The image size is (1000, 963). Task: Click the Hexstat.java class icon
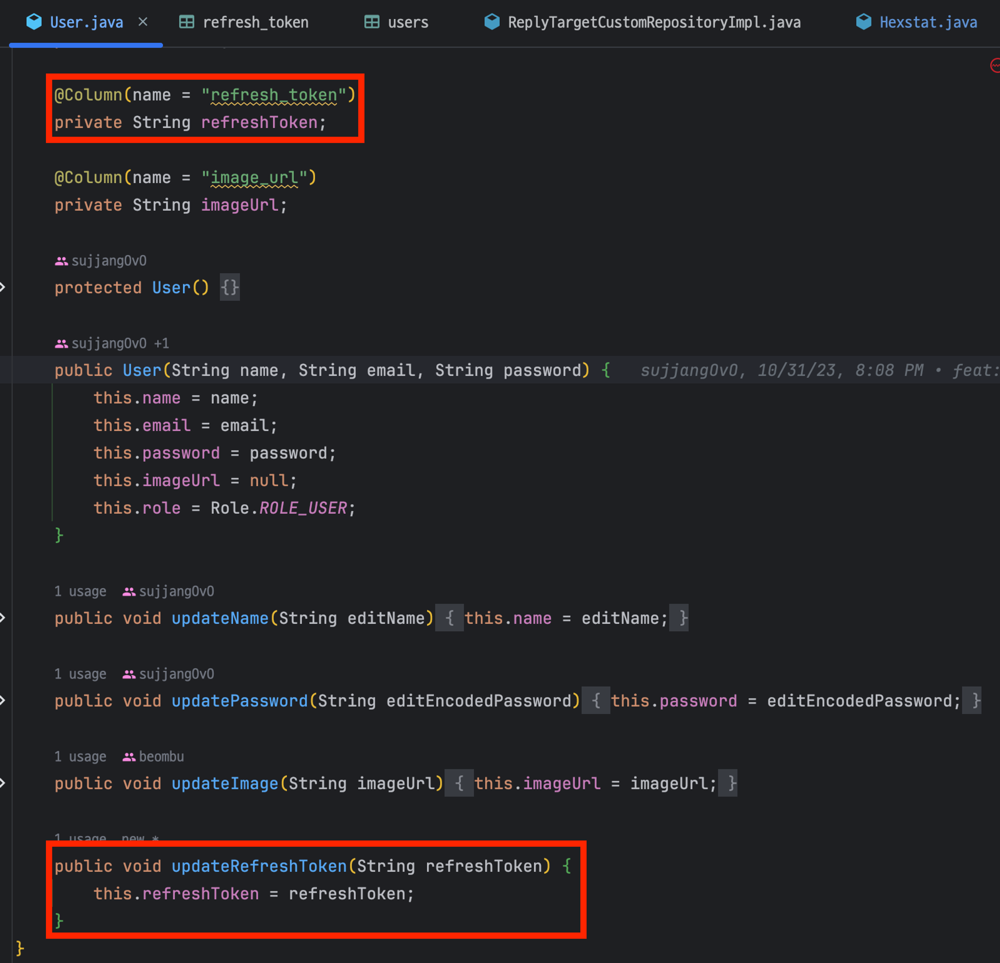pyautogui.click(x=863, y=22)
